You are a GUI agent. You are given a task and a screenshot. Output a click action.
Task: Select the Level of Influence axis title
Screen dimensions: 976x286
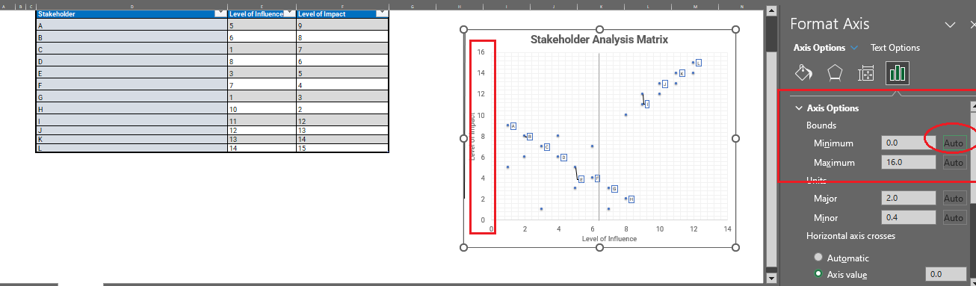609,239
